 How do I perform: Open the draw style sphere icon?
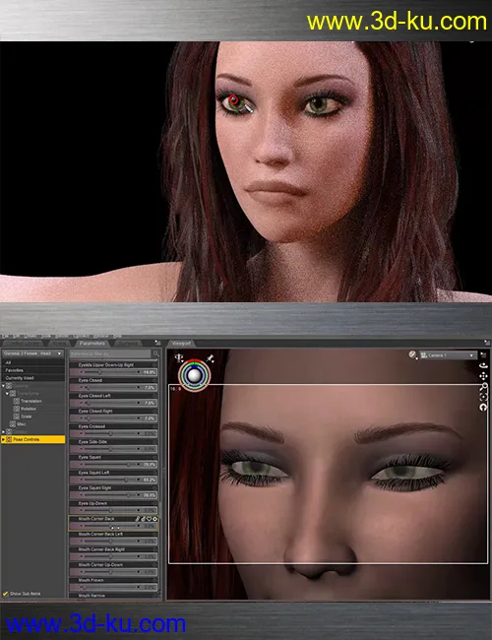413,354
